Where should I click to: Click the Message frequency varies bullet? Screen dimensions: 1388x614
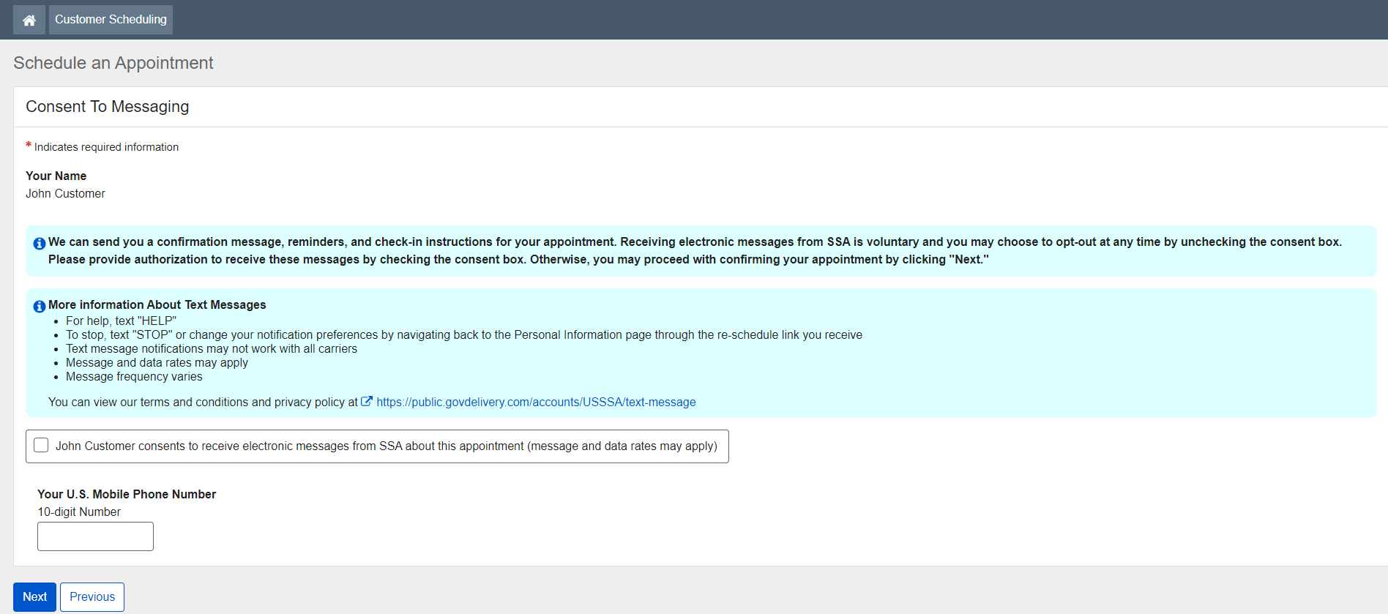coord(134,377)
